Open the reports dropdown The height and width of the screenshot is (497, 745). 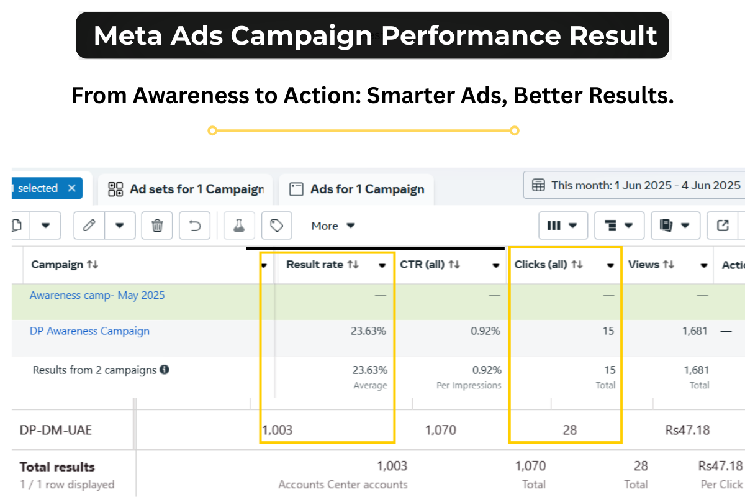click(675, 226)
